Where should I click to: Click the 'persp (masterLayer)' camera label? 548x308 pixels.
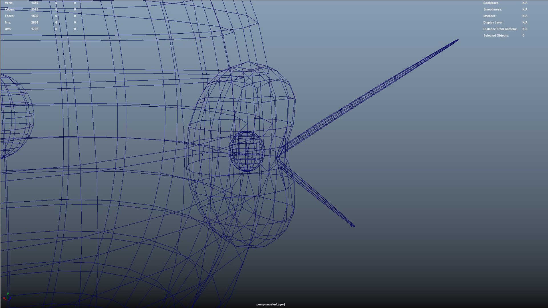(x=270, y=304)
